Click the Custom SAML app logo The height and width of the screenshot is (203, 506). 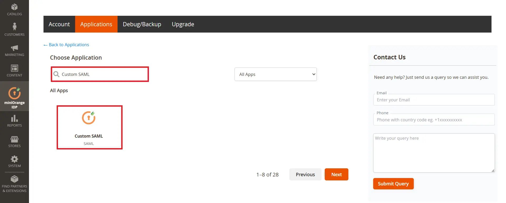tap(89, 118)
